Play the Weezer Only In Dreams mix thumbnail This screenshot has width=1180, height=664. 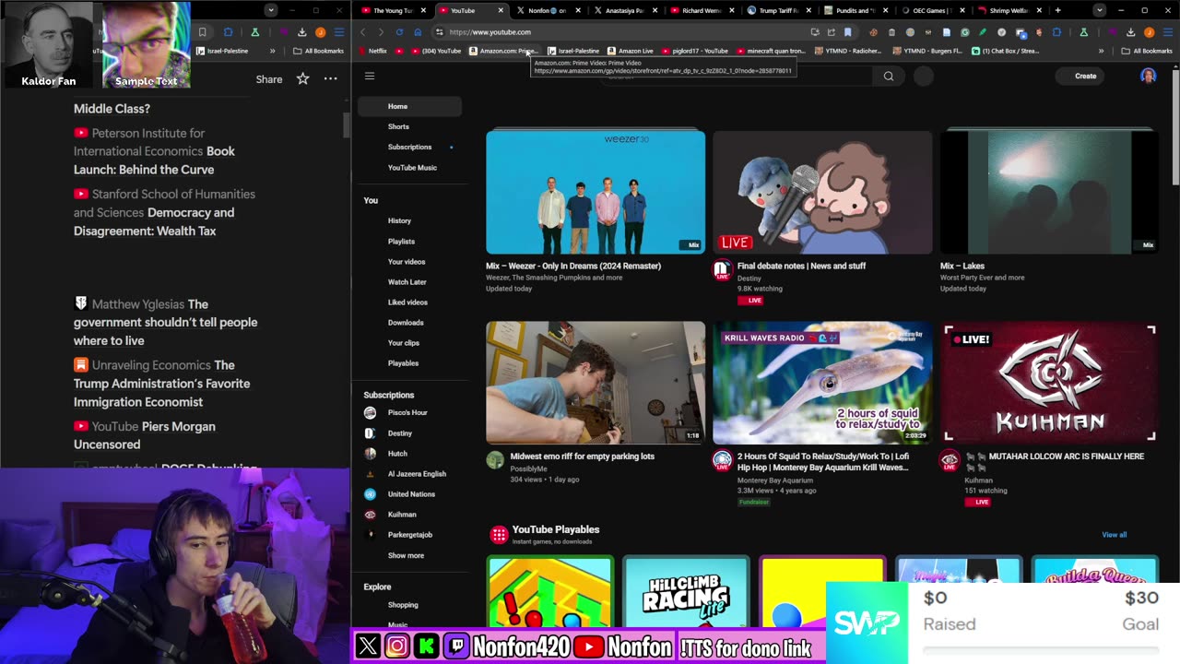coord(596,192)
